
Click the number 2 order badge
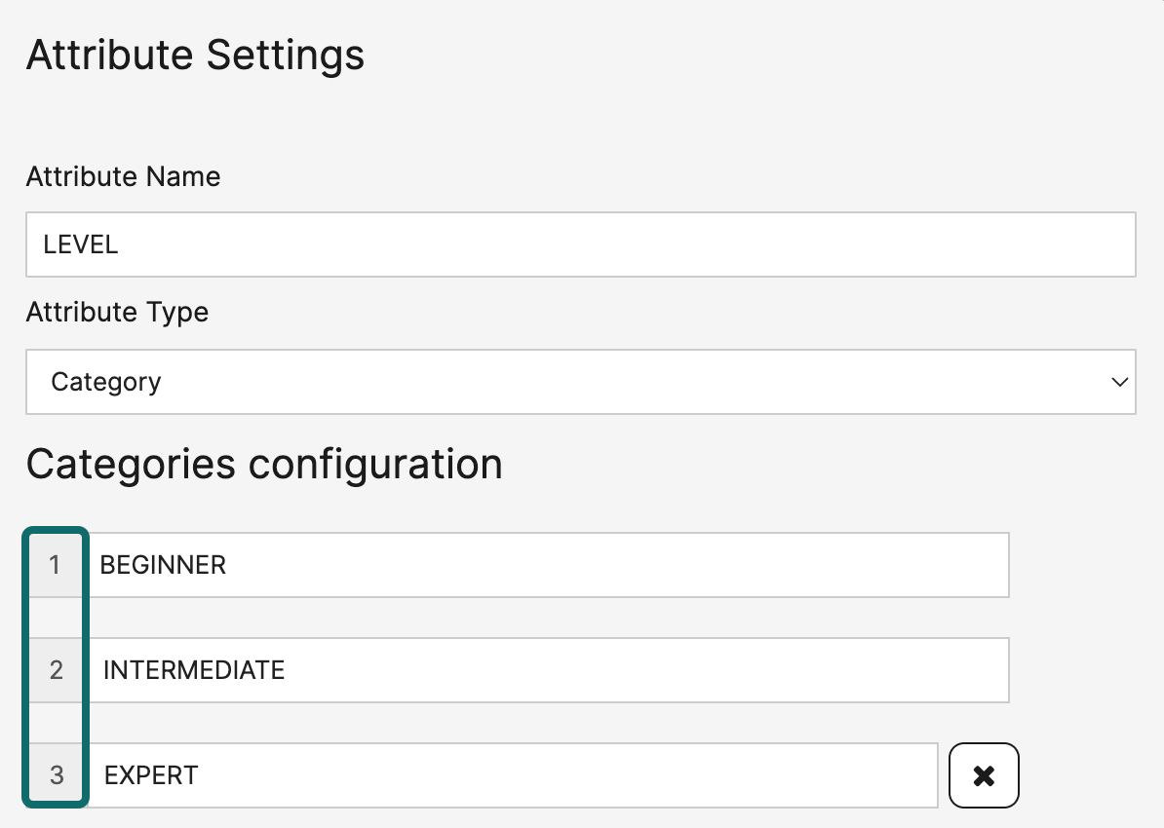(56, 670)
